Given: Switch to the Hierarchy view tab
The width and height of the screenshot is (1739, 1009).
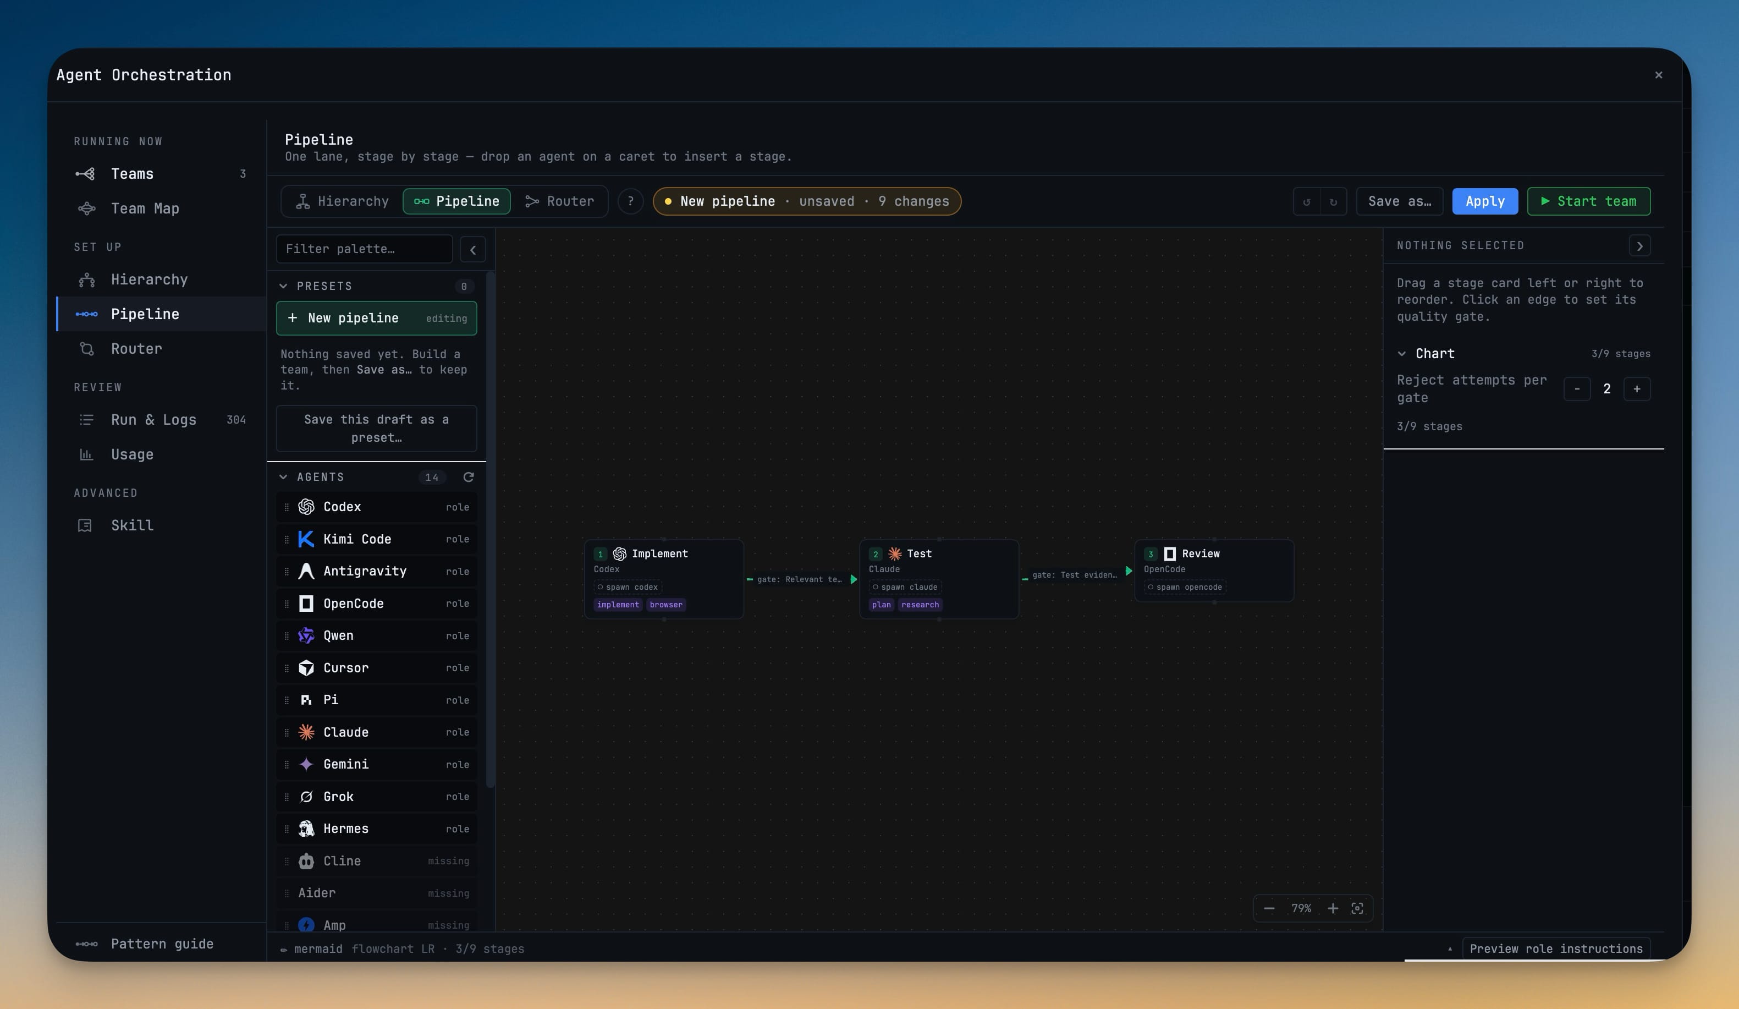Looking at the screenshot, I should (x=342, y=201).
